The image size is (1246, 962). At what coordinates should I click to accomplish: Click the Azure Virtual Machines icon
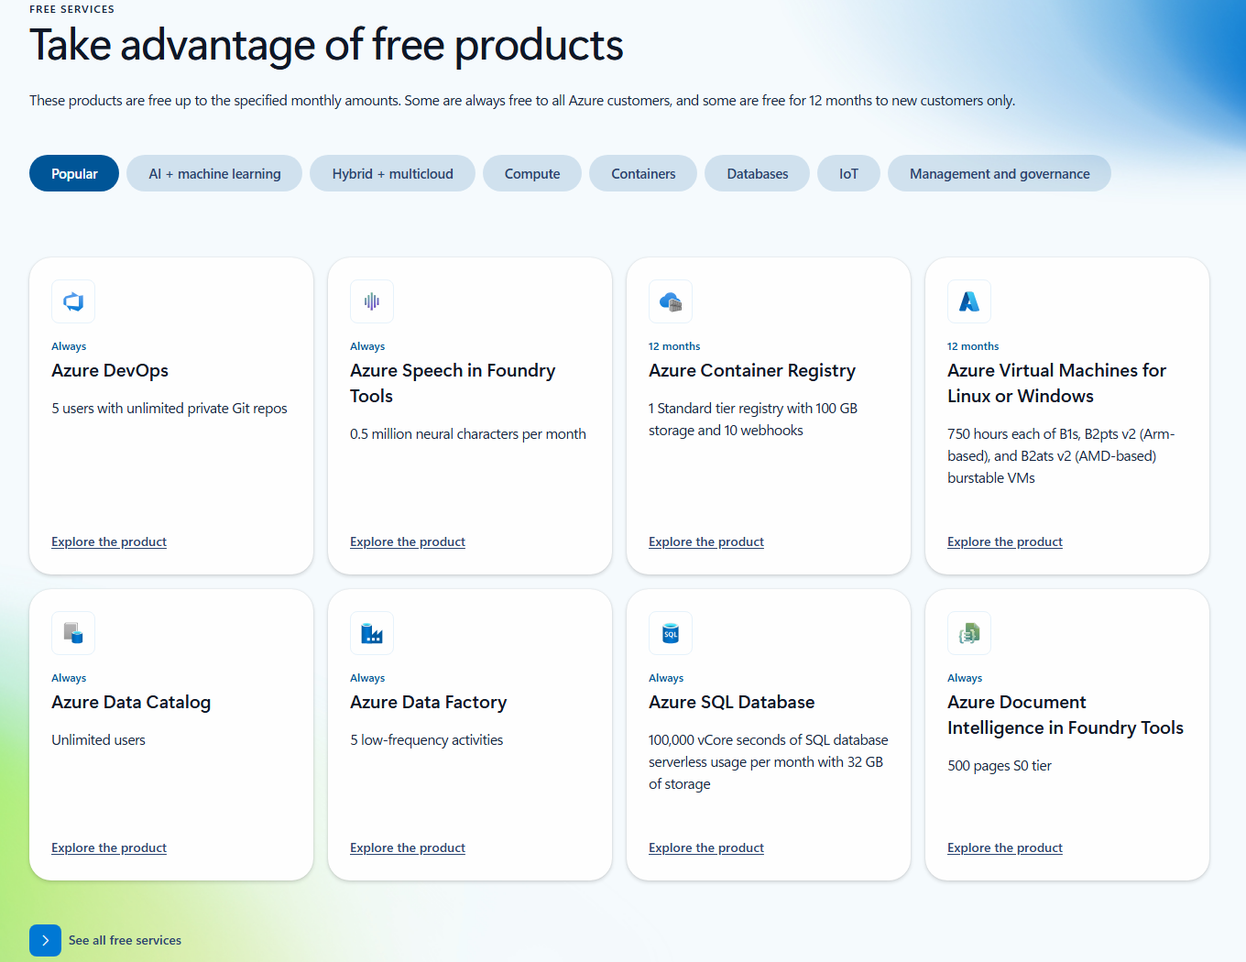[x=969, y=301]
